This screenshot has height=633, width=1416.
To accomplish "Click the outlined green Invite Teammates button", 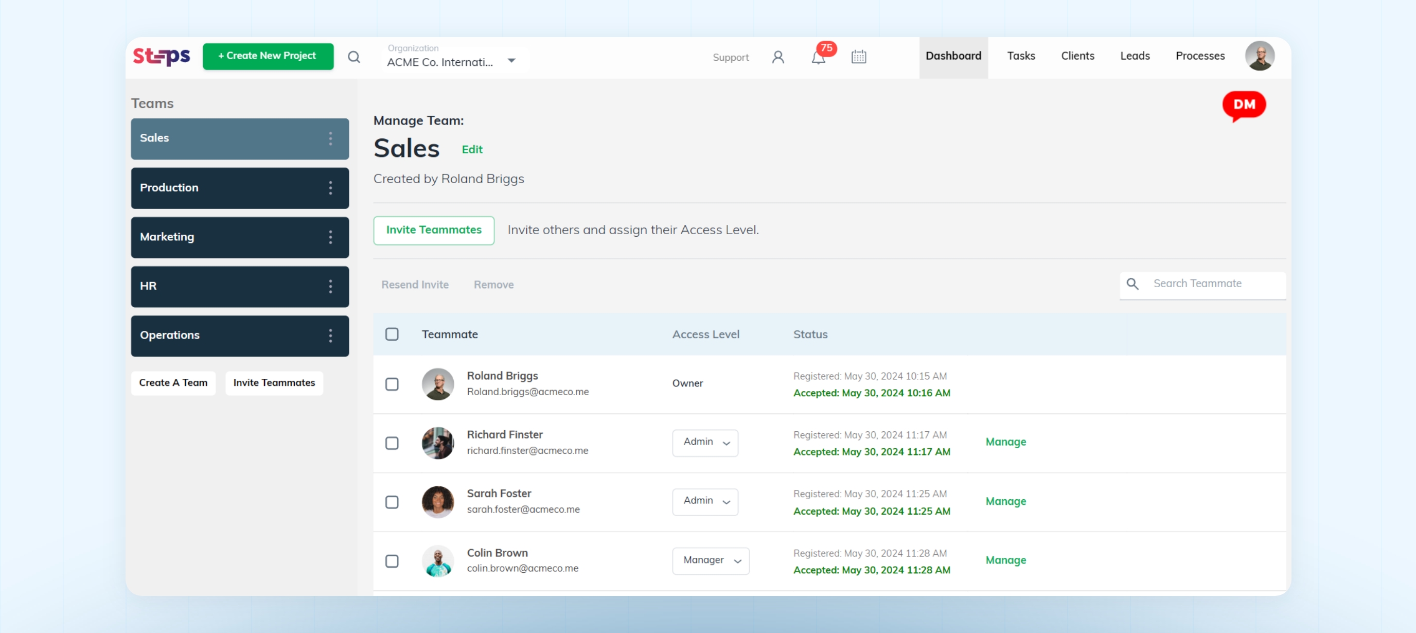I will point(433,230).
